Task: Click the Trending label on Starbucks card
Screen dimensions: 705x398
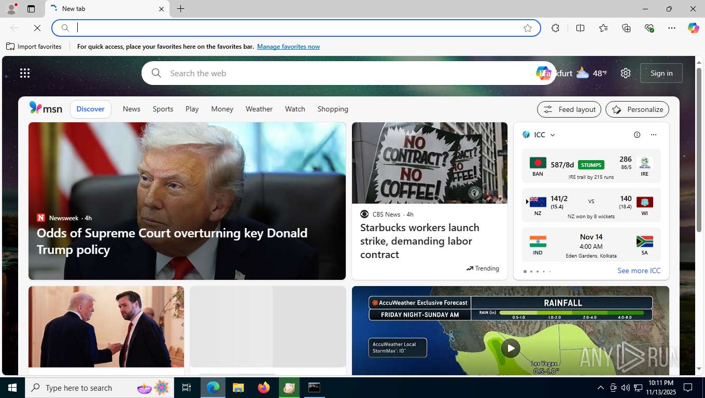Action: (483, 268)
